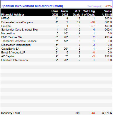The width and height of the screenshot is (114, 116).
Task: Click the 'Rank 2022' column header
Action: tap(65, 13)
